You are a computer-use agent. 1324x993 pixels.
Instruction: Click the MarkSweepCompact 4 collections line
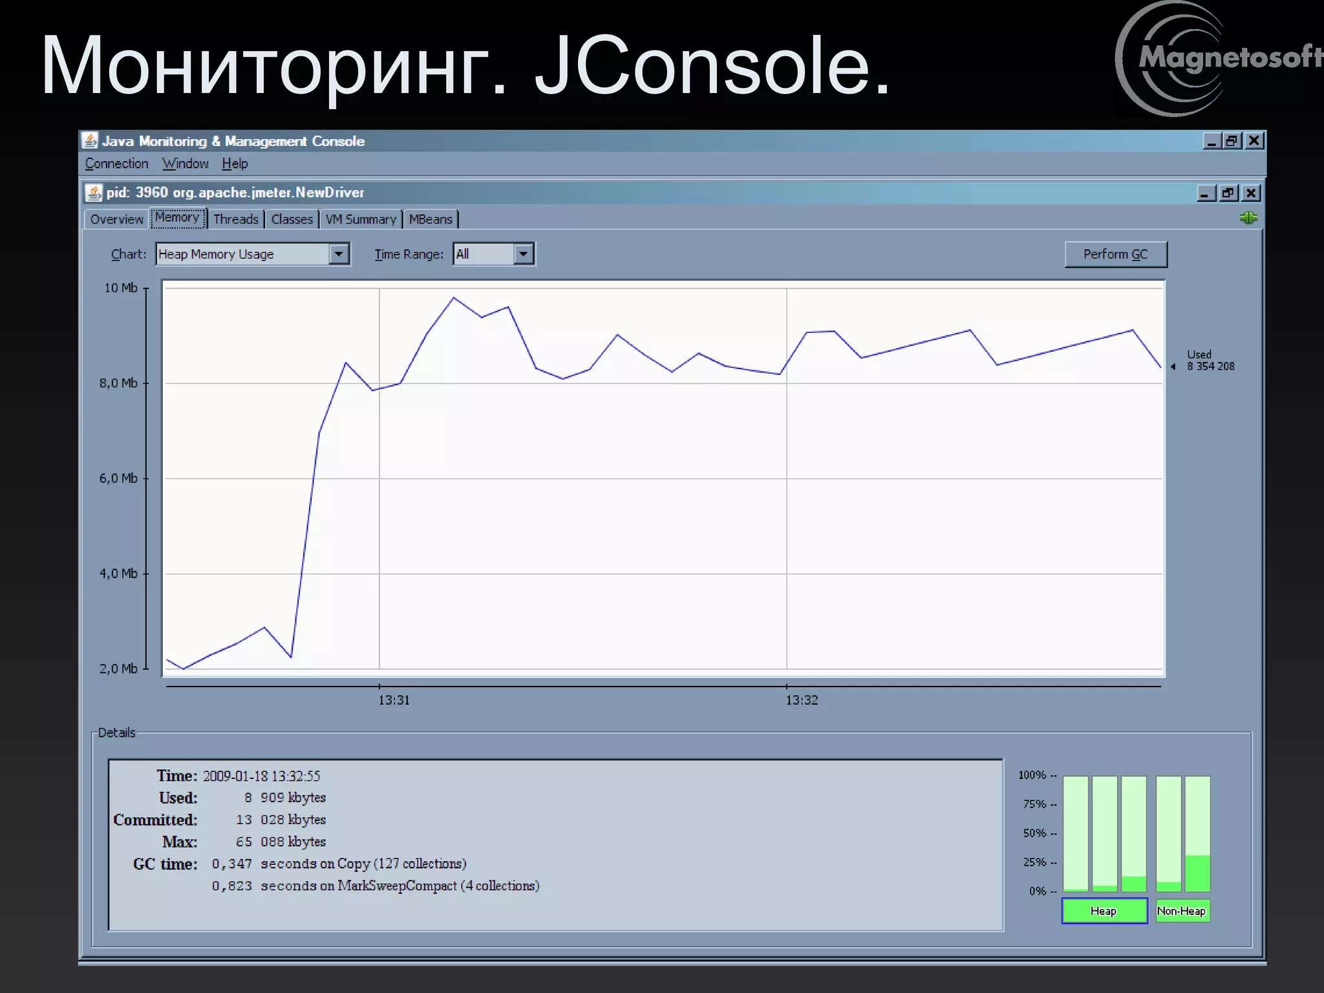click(x=376, y=886)
